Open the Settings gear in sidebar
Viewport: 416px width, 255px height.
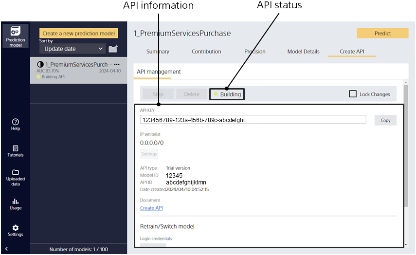[x=16, y=230]
